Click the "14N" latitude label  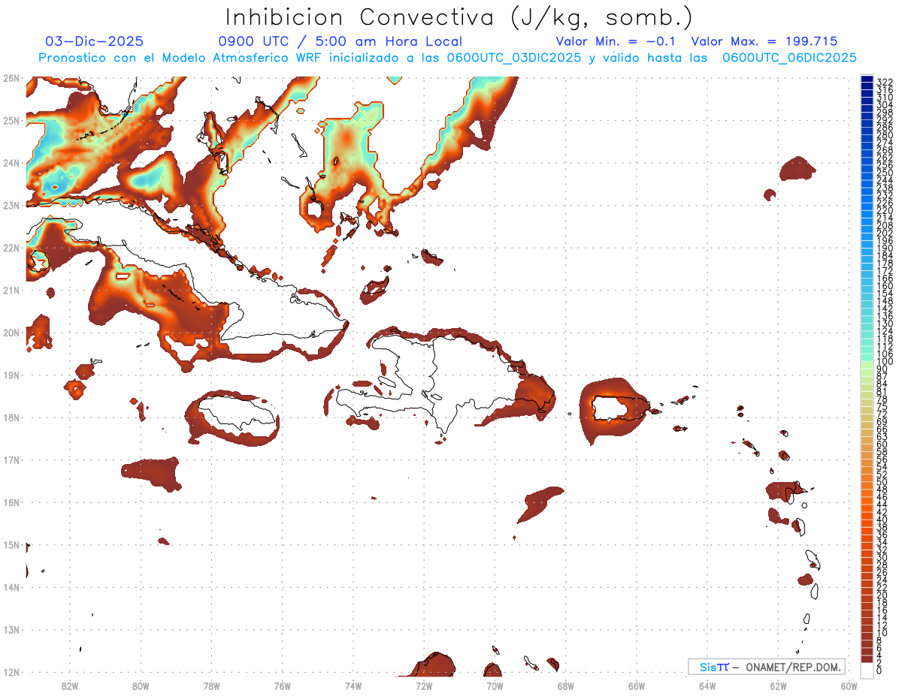[x=11, y=587]
